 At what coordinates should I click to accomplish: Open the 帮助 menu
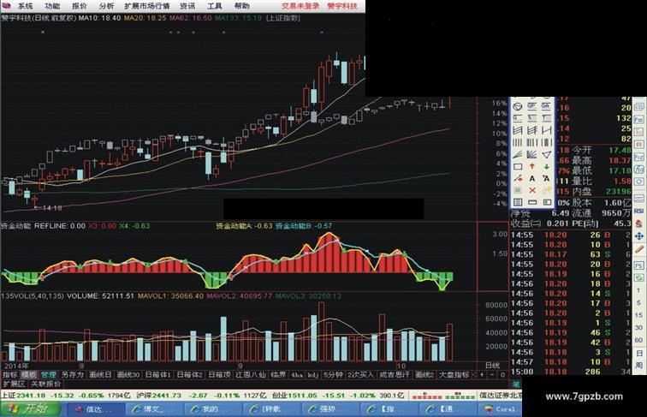(242, 6)
